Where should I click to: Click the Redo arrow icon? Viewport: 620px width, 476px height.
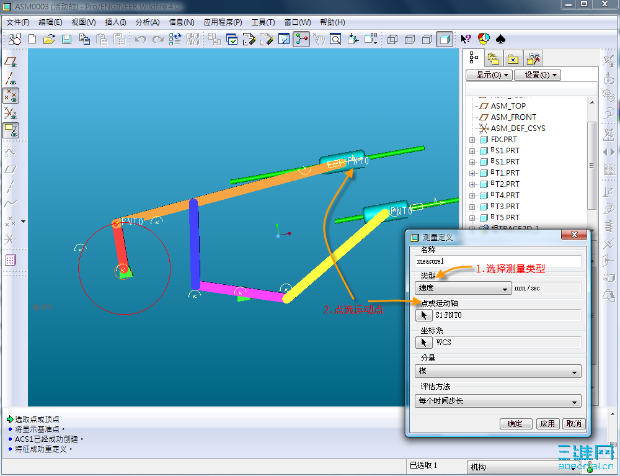(157, 39)
